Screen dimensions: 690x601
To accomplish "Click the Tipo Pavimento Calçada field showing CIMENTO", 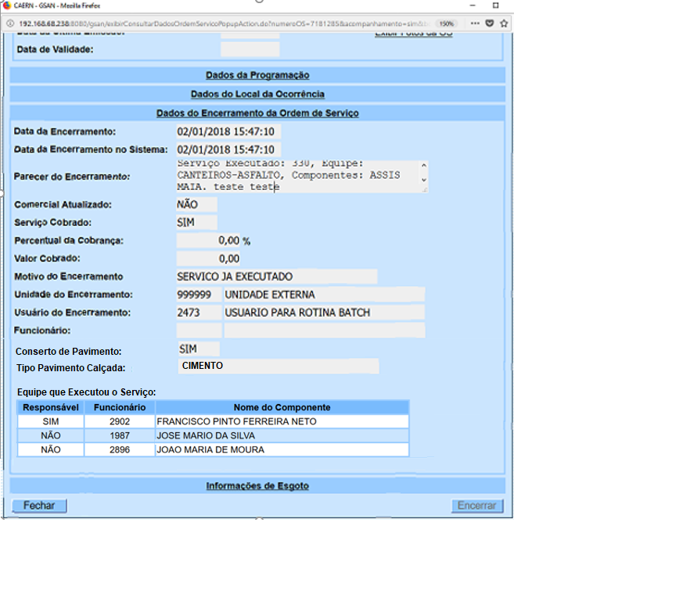I will click(x=278, y=366).
